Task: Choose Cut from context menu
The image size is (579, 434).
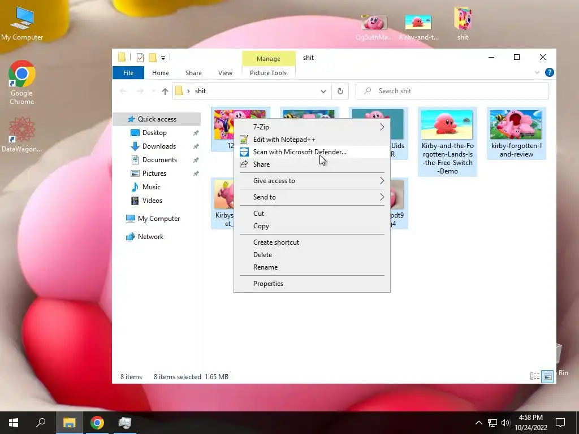Action: (312, 214)
